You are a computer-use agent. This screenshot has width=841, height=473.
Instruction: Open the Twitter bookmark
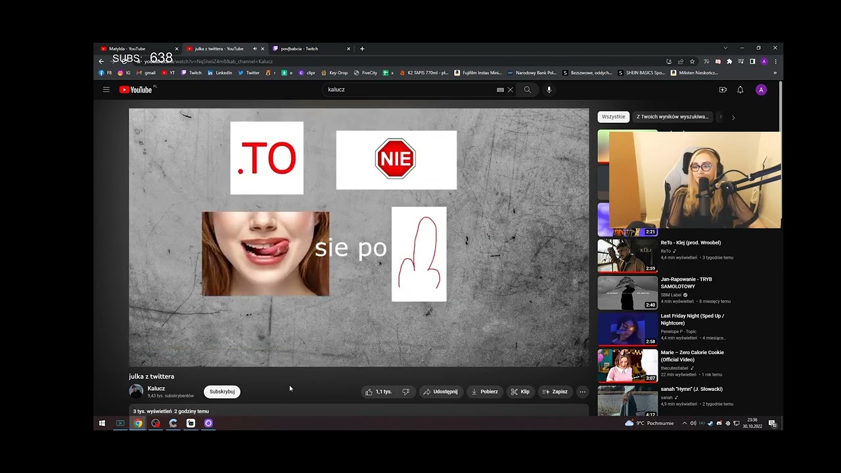(x=248, y=73)
